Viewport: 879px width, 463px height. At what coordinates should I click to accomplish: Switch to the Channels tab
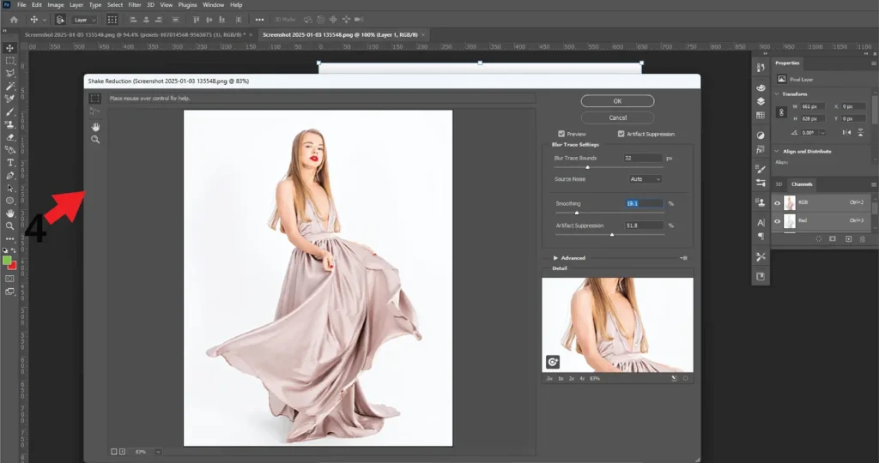(802, 184)
